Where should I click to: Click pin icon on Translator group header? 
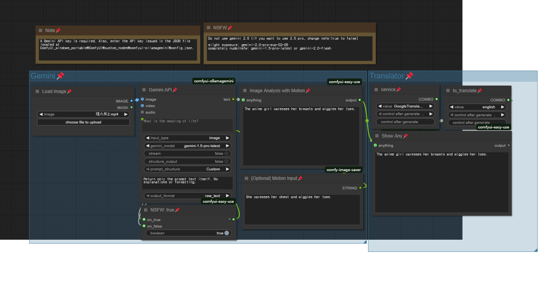[409, 76]
